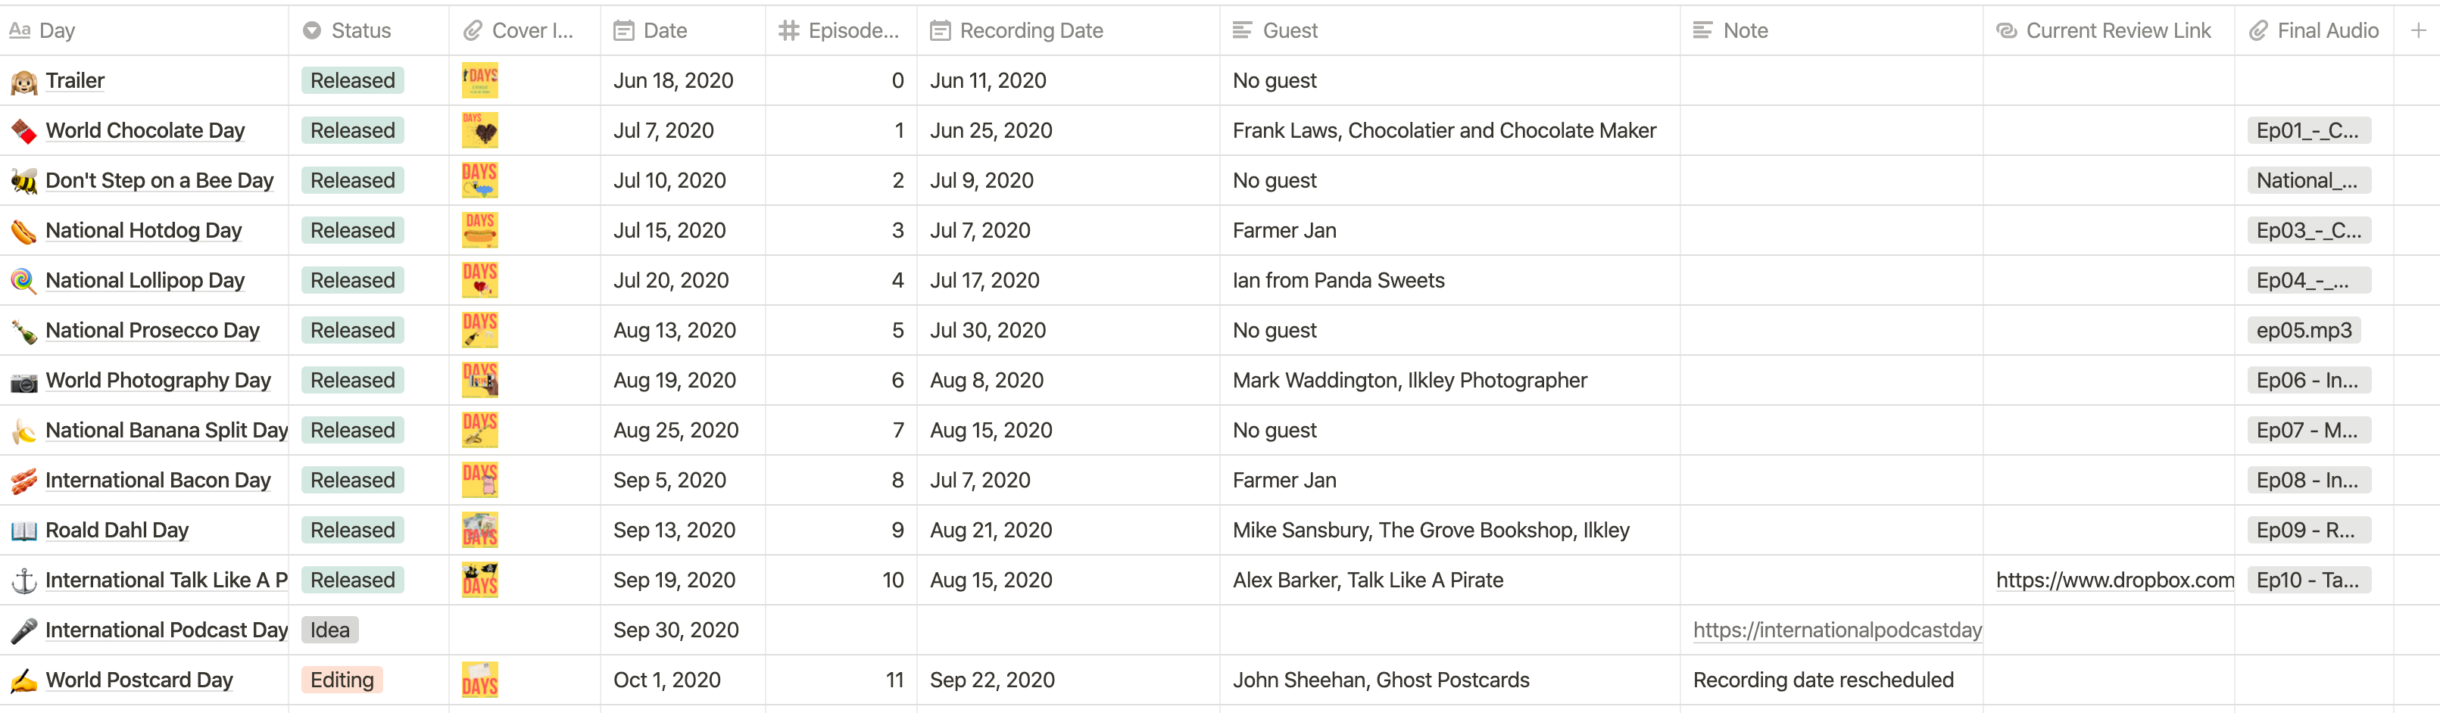Click the microphone icon for International Podcast Day
The image size is (2440, 713).
(x=23, y=630)
